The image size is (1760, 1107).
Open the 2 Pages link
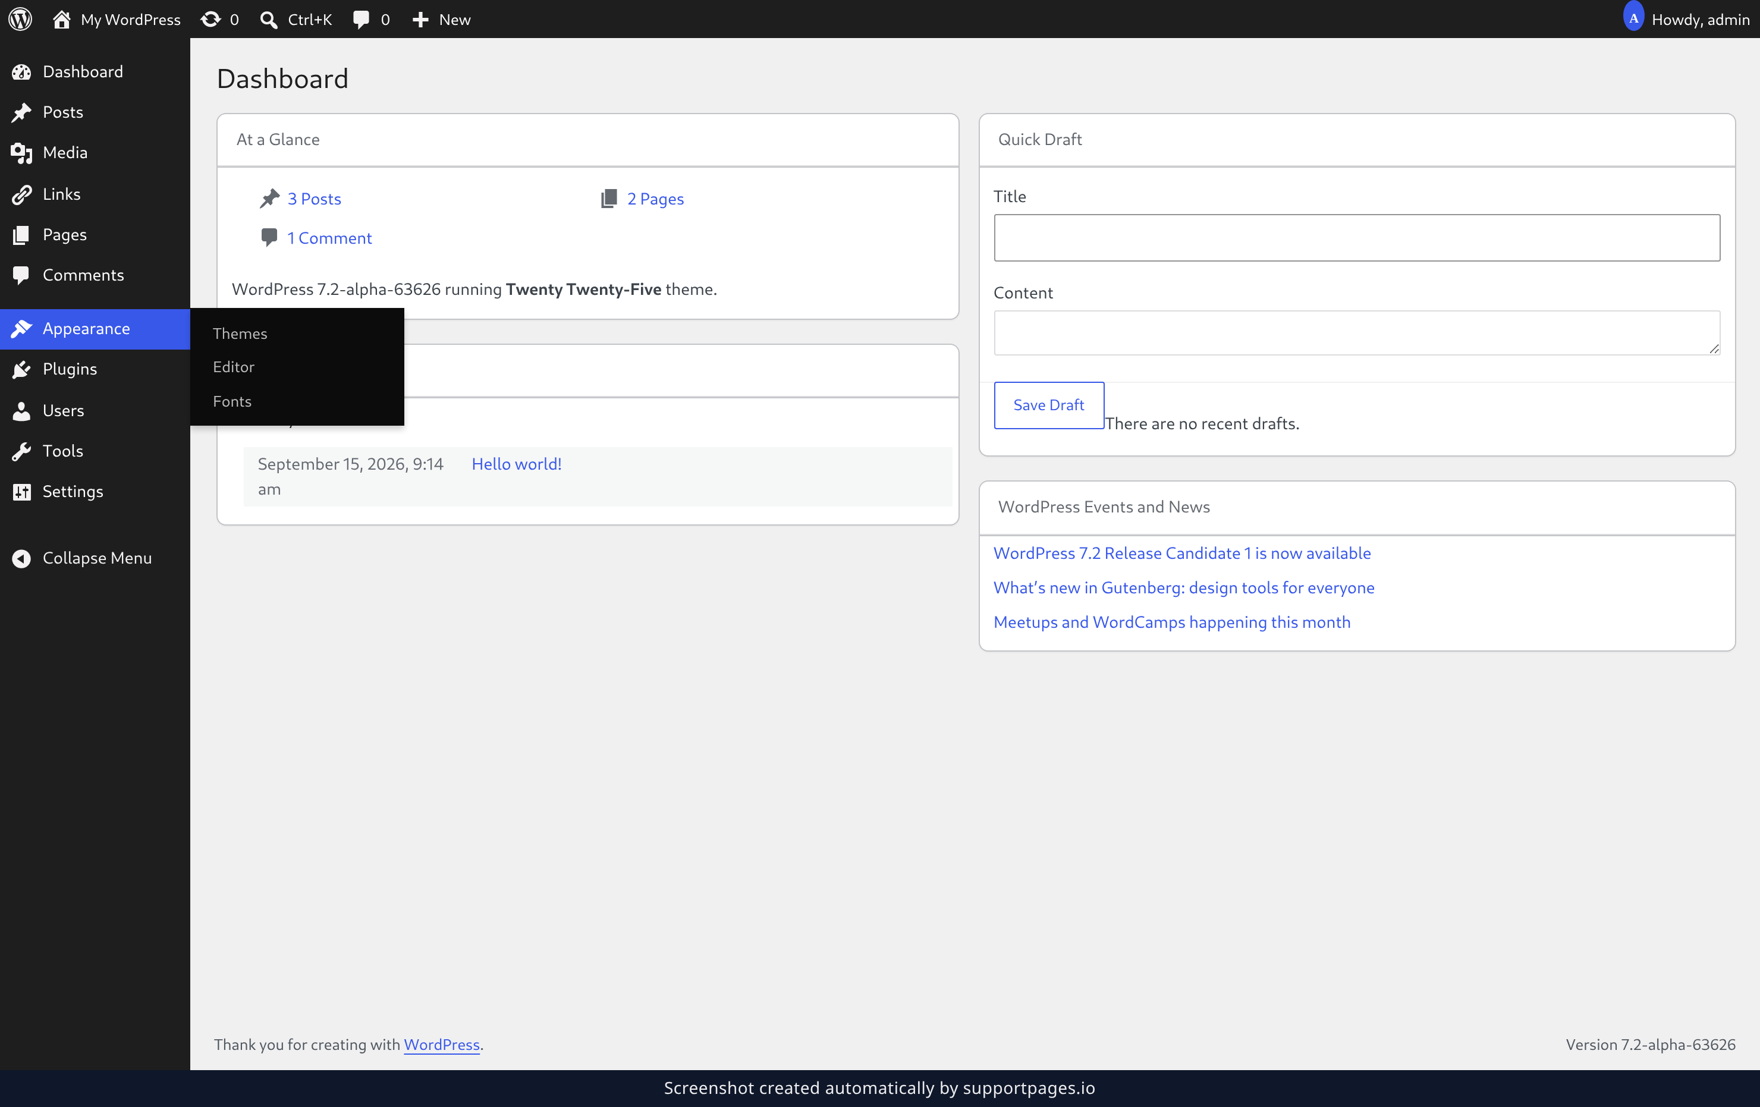[x=655, y=199]
